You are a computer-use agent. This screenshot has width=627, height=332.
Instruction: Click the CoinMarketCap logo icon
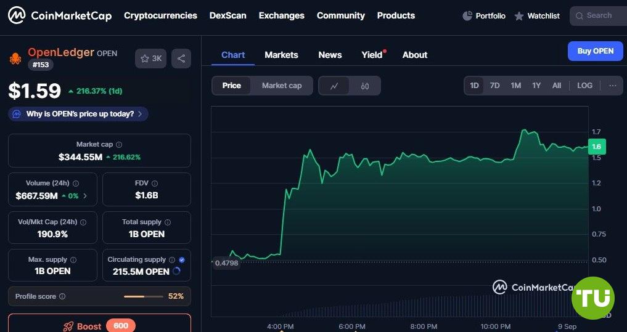[17, 15]
